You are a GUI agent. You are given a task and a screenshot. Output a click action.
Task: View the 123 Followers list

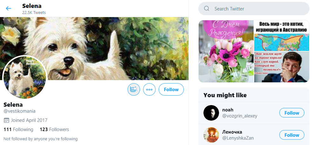[x=54, y=129]
